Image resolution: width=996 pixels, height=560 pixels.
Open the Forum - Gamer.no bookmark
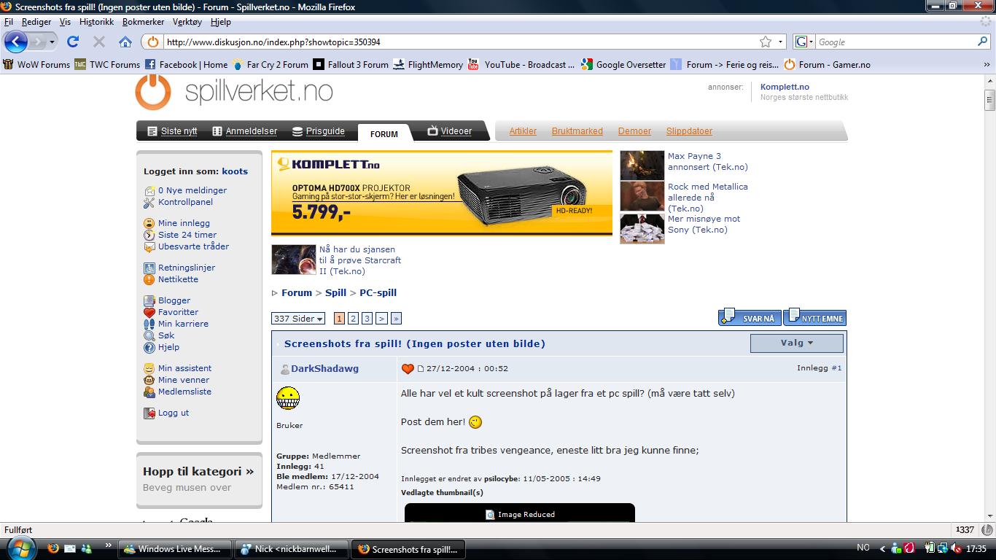[827, 64]
